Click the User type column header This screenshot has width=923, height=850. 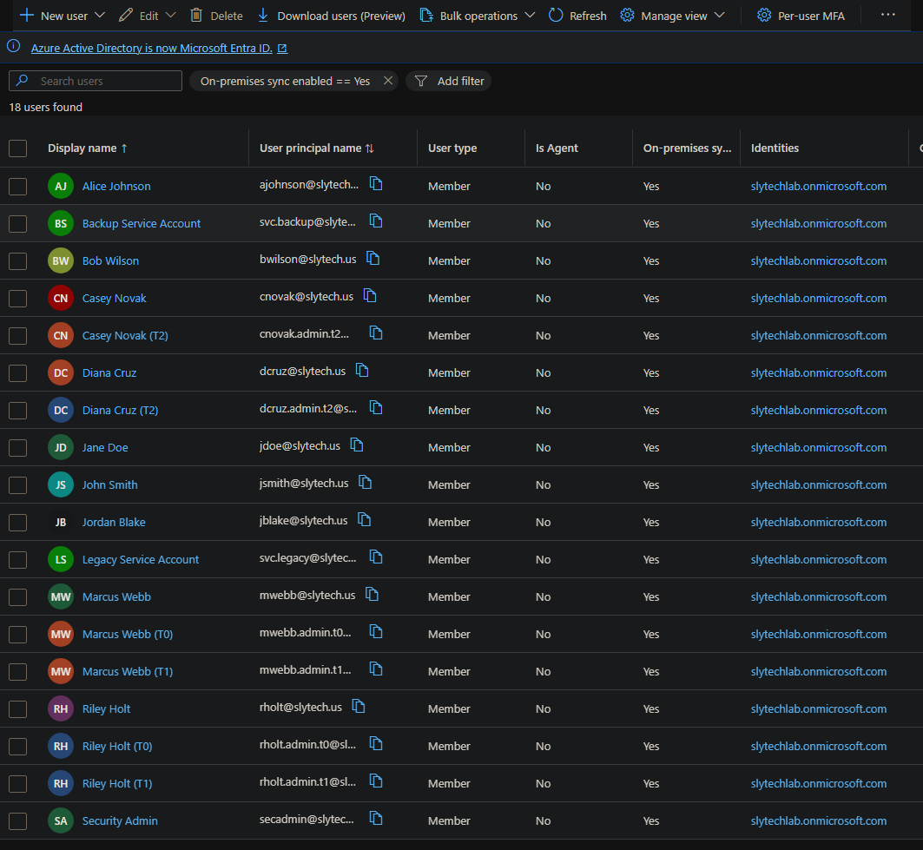[452, 148]
